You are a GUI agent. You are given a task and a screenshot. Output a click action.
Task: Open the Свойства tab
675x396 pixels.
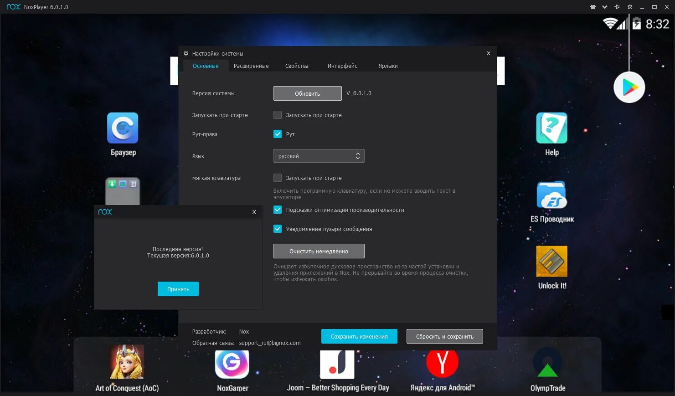[297, 66]
